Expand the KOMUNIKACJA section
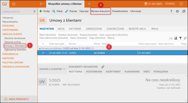This screenshot has width=188, height=103. [10, 54]
